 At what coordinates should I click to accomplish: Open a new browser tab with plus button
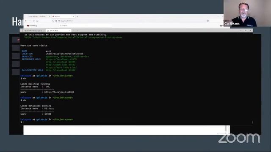coord(77,16)
